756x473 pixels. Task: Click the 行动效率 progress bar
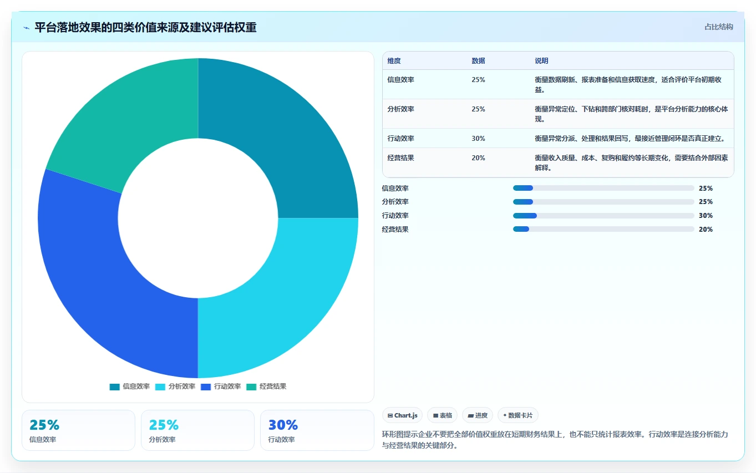[603, 216]
